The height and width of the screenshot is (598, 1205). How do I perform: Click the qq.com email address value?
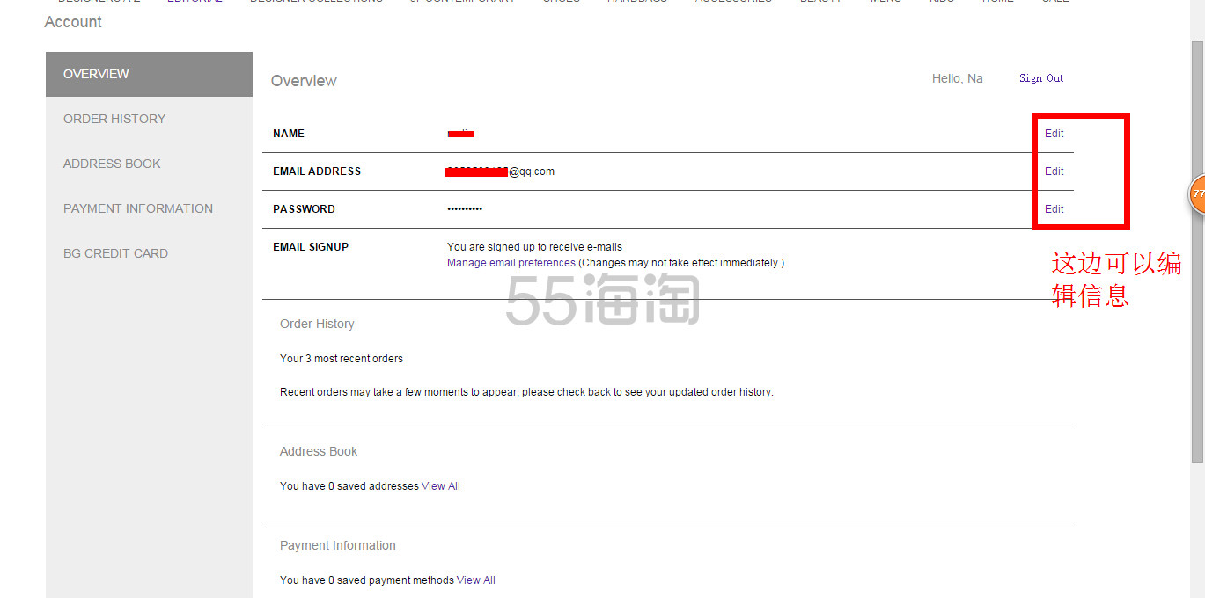502,171
